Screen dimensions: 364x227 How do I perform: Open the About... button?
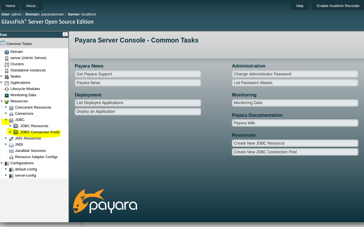click(32, 6)
